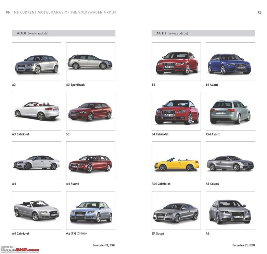Select the A4 (B7) China car image
This screenshot has height=254, width=267.
click(90, 210)
